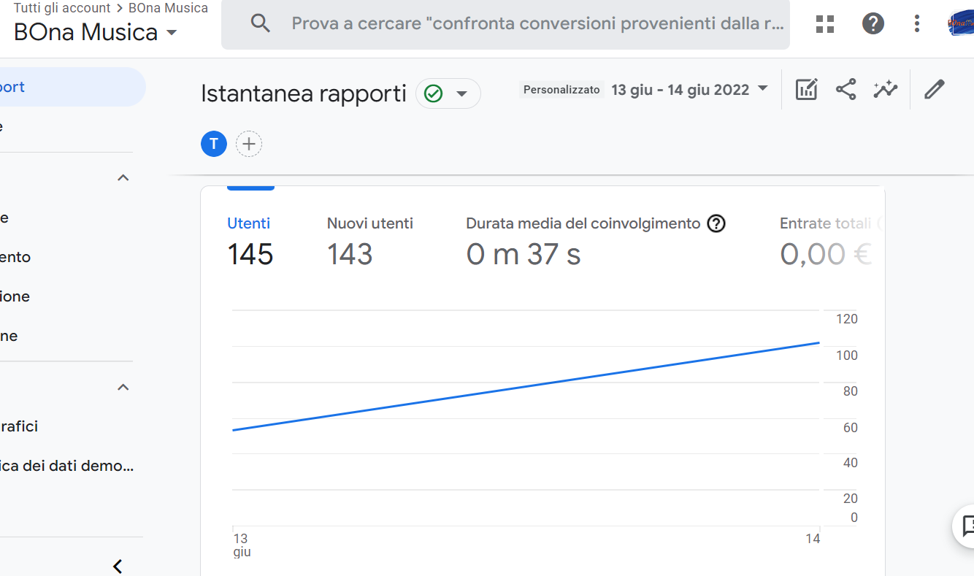This screenshot has height=576, width=974.
Task: Open the date range 13 giu - 14 giu 2022
Action: 690,90
